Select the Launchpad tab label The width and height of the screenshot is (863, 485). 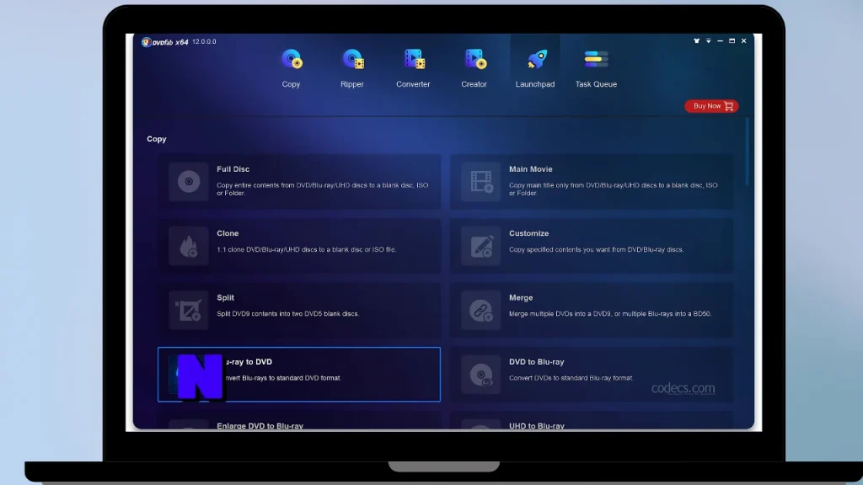[535, 84]
